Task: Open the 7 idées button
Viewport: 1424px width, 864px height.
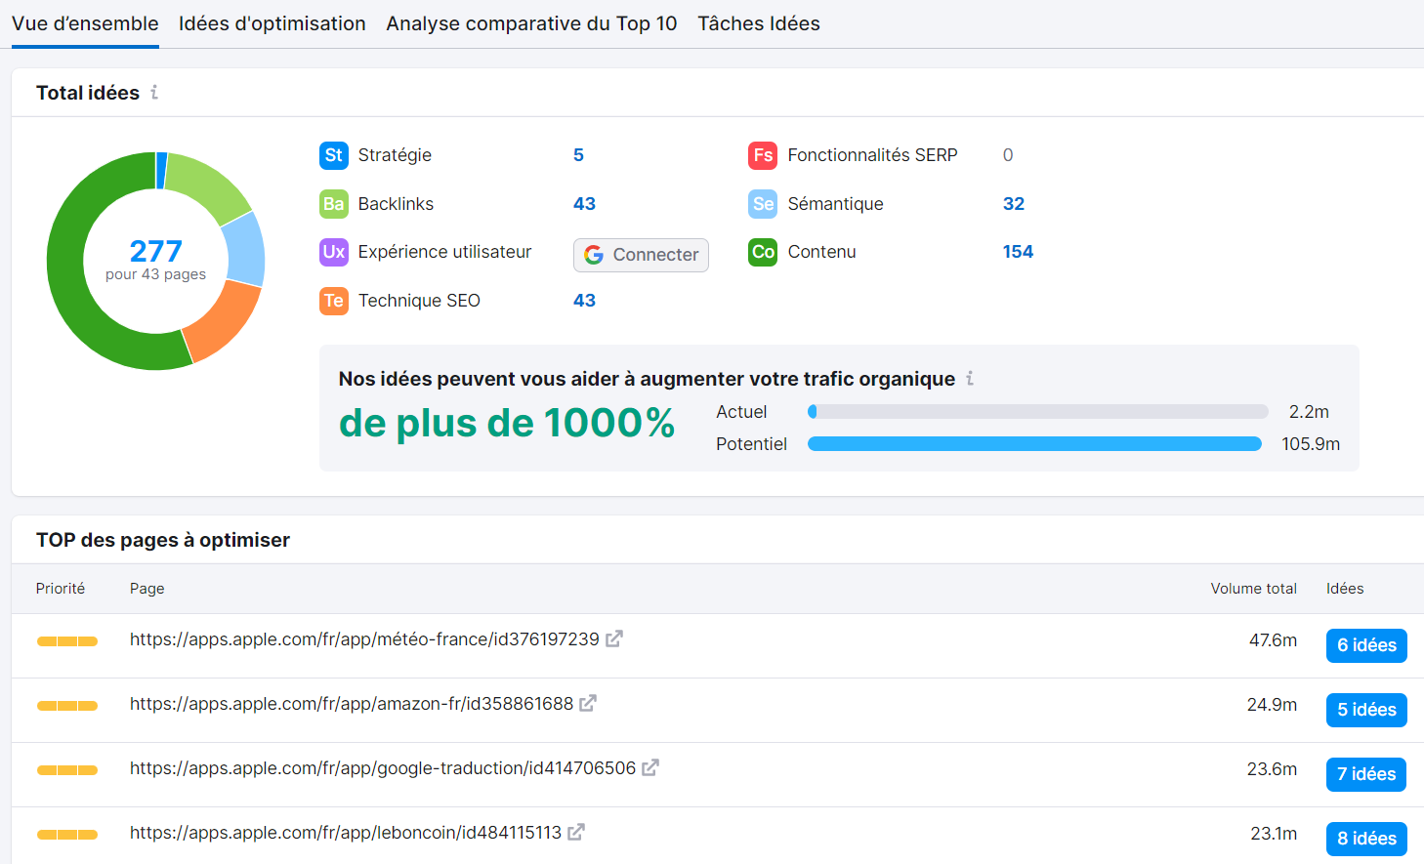Action: 1366,774
